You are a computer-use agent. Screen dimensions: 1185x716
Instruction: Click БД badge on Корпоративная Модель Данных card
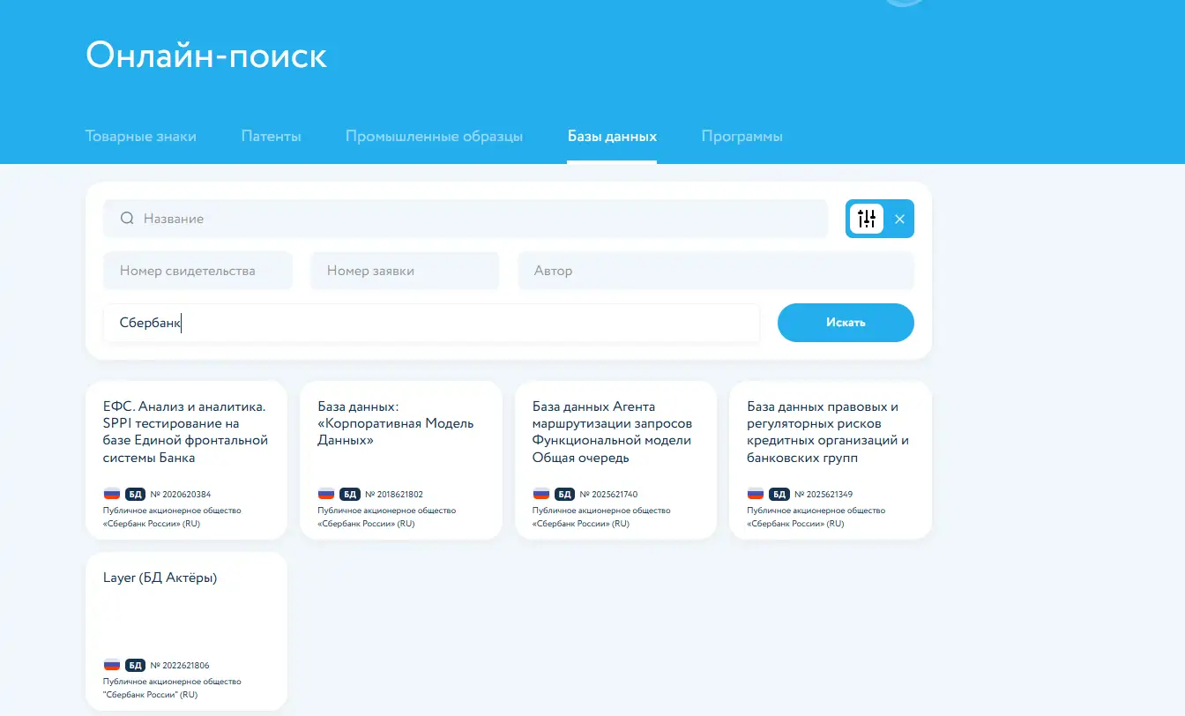click(x=350, y=494)
